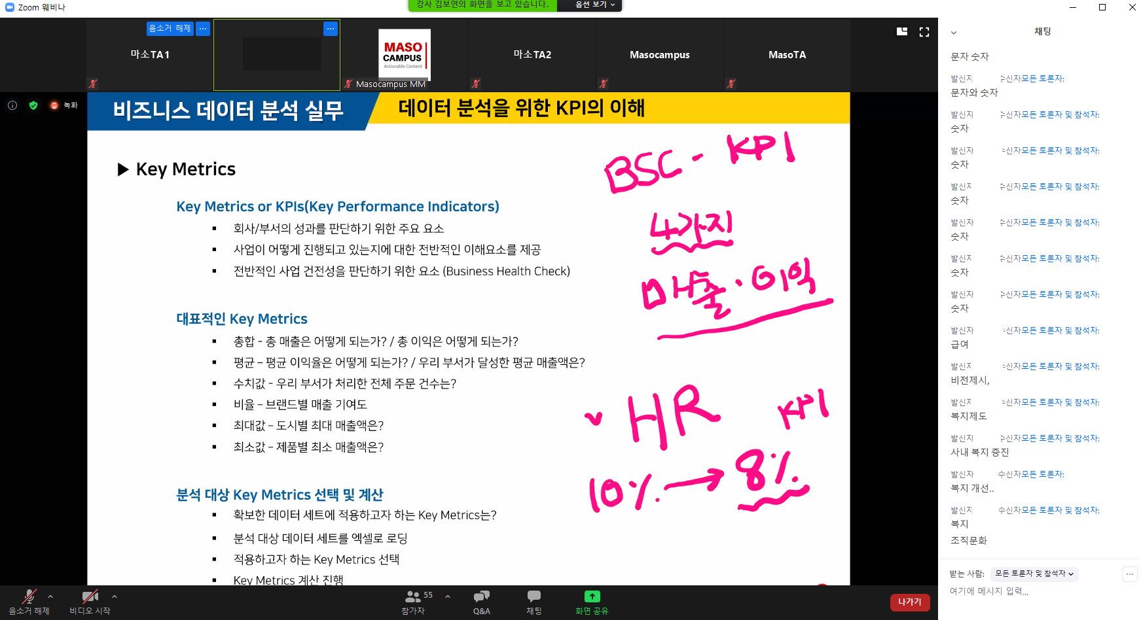Screen dimensions: 1141x620
Task: Click the blue unmute button on 마소TA1 tile
Action: click(170, 29)
